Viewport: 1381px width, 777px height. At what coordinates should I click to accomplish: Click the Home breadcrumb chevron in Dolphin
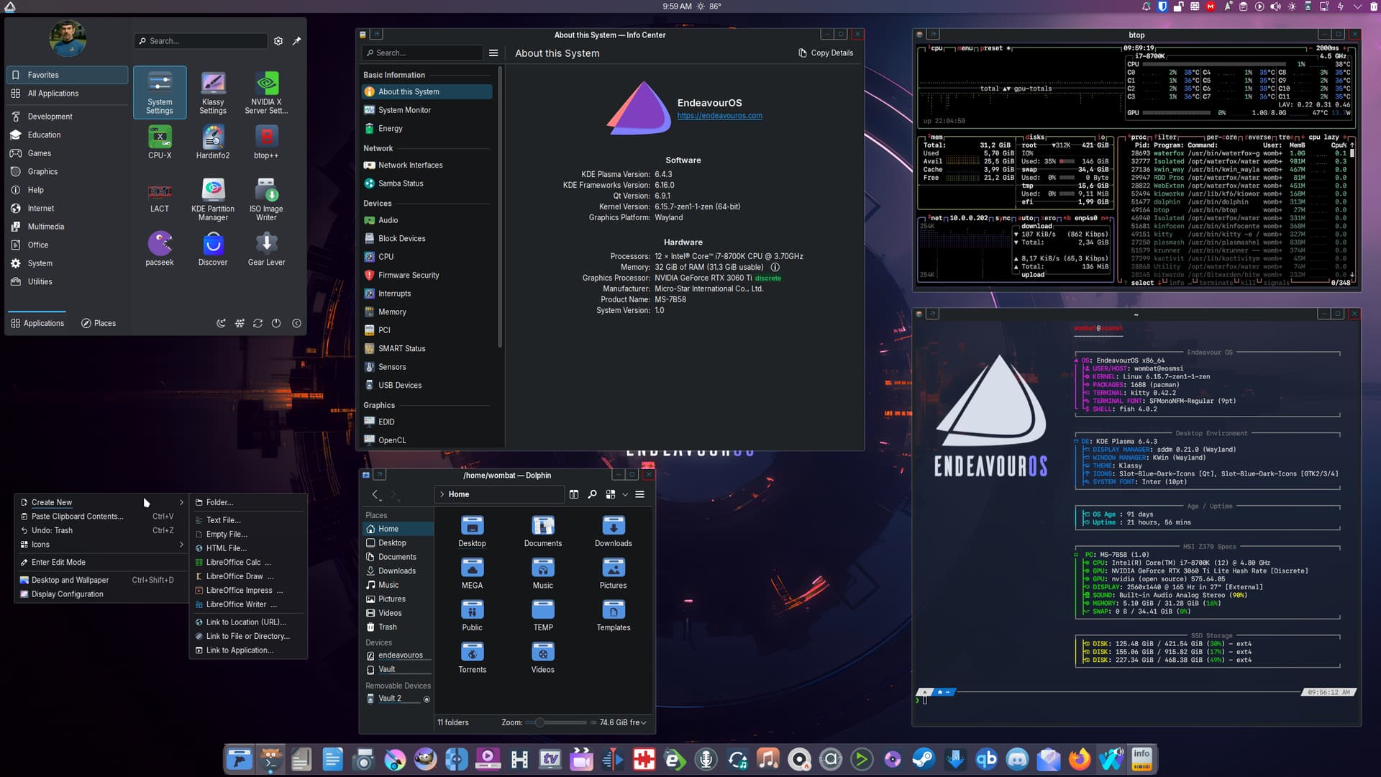[442, 494]
